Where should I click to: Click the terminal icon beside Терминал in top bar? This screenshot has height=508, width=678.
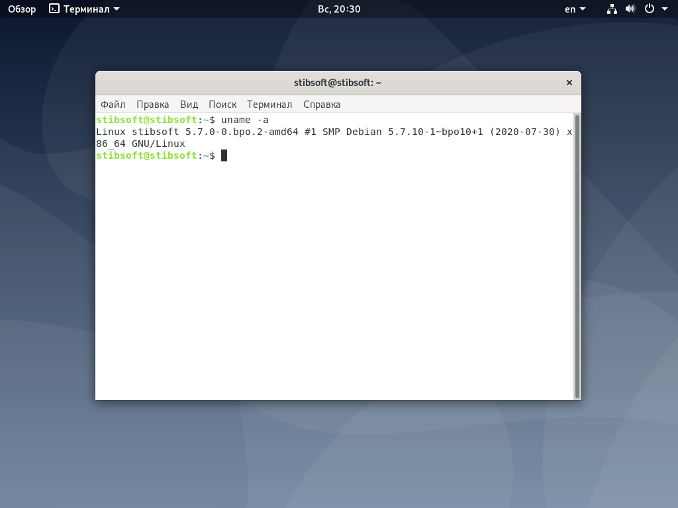pos(54,9)
